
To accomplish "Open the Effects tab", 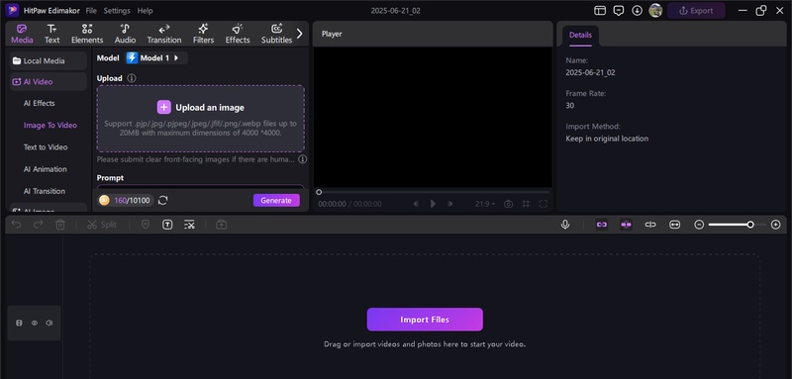I will [238, 34].
